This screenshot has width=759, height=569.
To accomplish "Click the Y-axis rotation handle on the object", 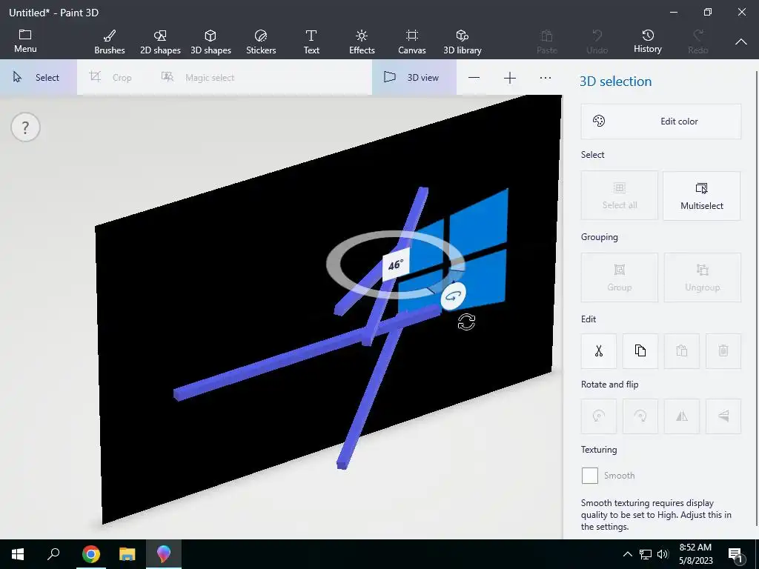I will pos(454,296).
